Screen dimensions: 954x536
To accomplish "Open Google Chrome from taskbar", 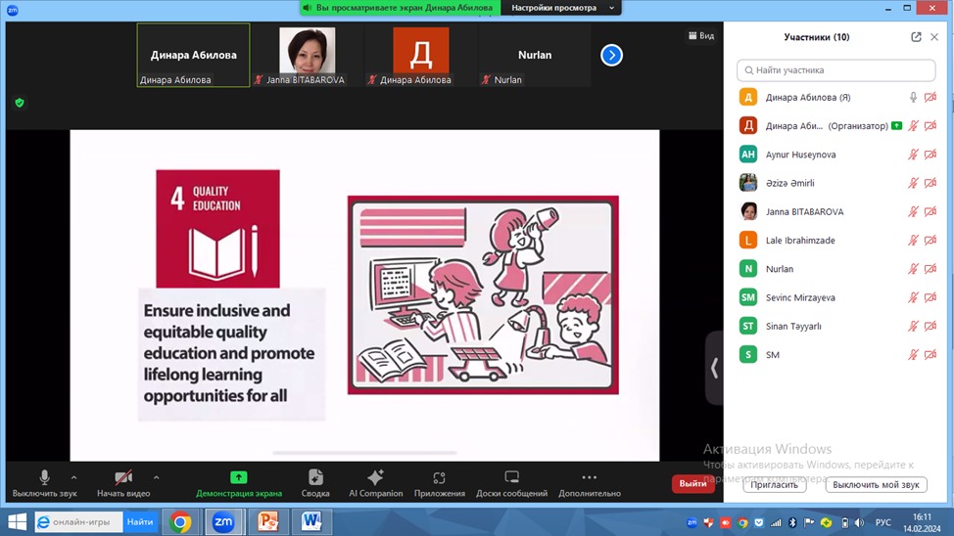I will pos(180,522).
